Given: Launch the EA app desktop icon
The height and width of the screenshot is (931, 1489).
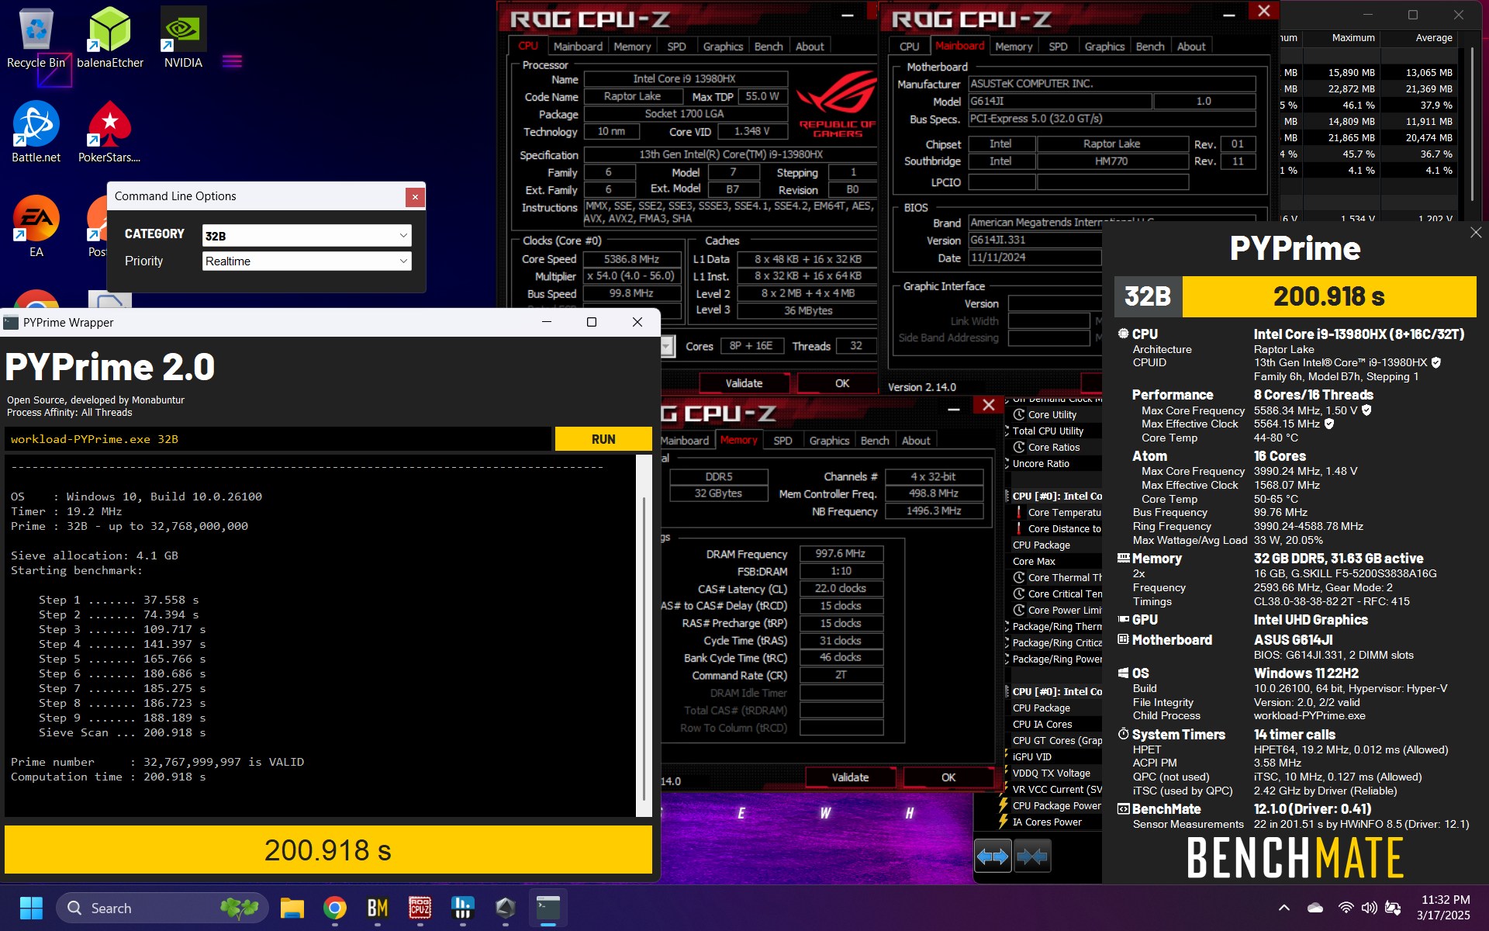Looking at the screenshot, I should [36, 227].
